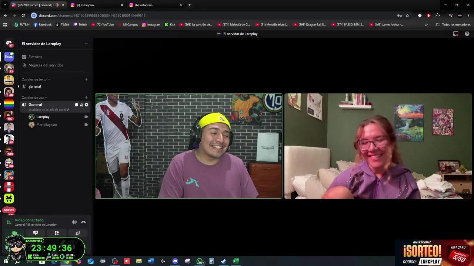This screenshot has height=266, width=474.
Task: Open Steam from Windows taskbar
Action: click(223, 261)
